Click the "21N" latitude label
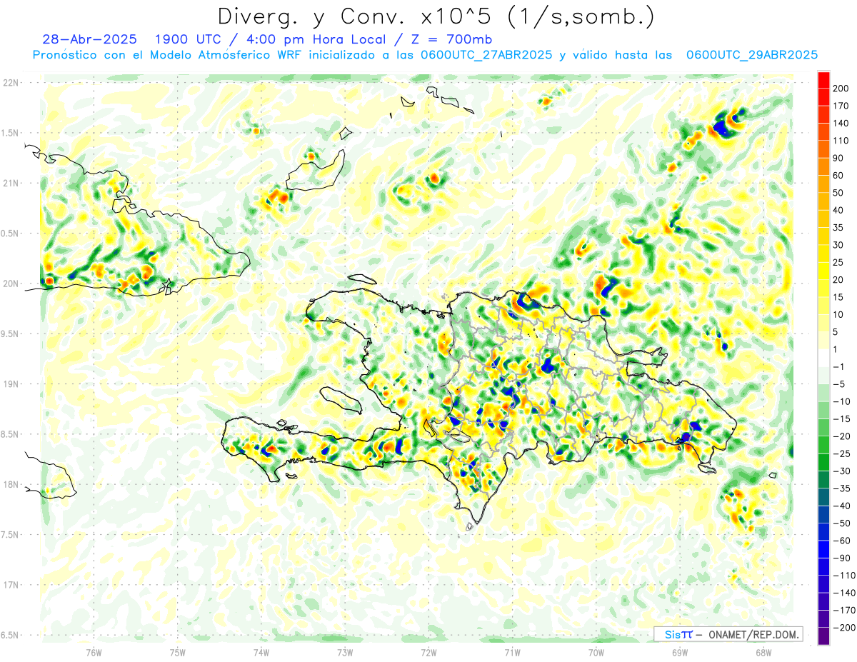The image size is (857, 662). tap(10, 183)
